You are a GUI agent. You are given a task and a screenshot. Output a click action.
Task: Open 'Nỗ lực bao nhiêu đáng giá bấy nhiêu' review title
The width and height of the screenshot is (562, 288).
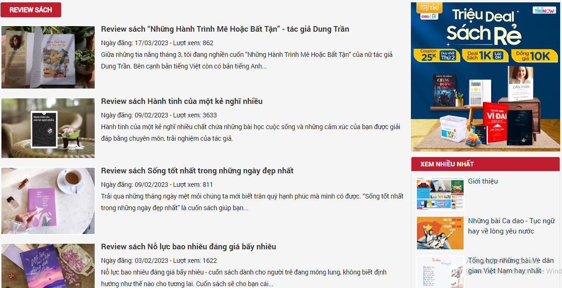point(188,247)
